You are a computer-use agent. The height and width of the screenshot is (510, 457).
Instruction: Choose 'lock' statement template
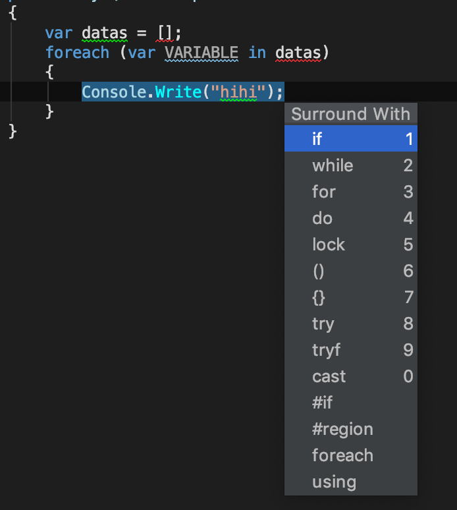(x=350, y=244)
